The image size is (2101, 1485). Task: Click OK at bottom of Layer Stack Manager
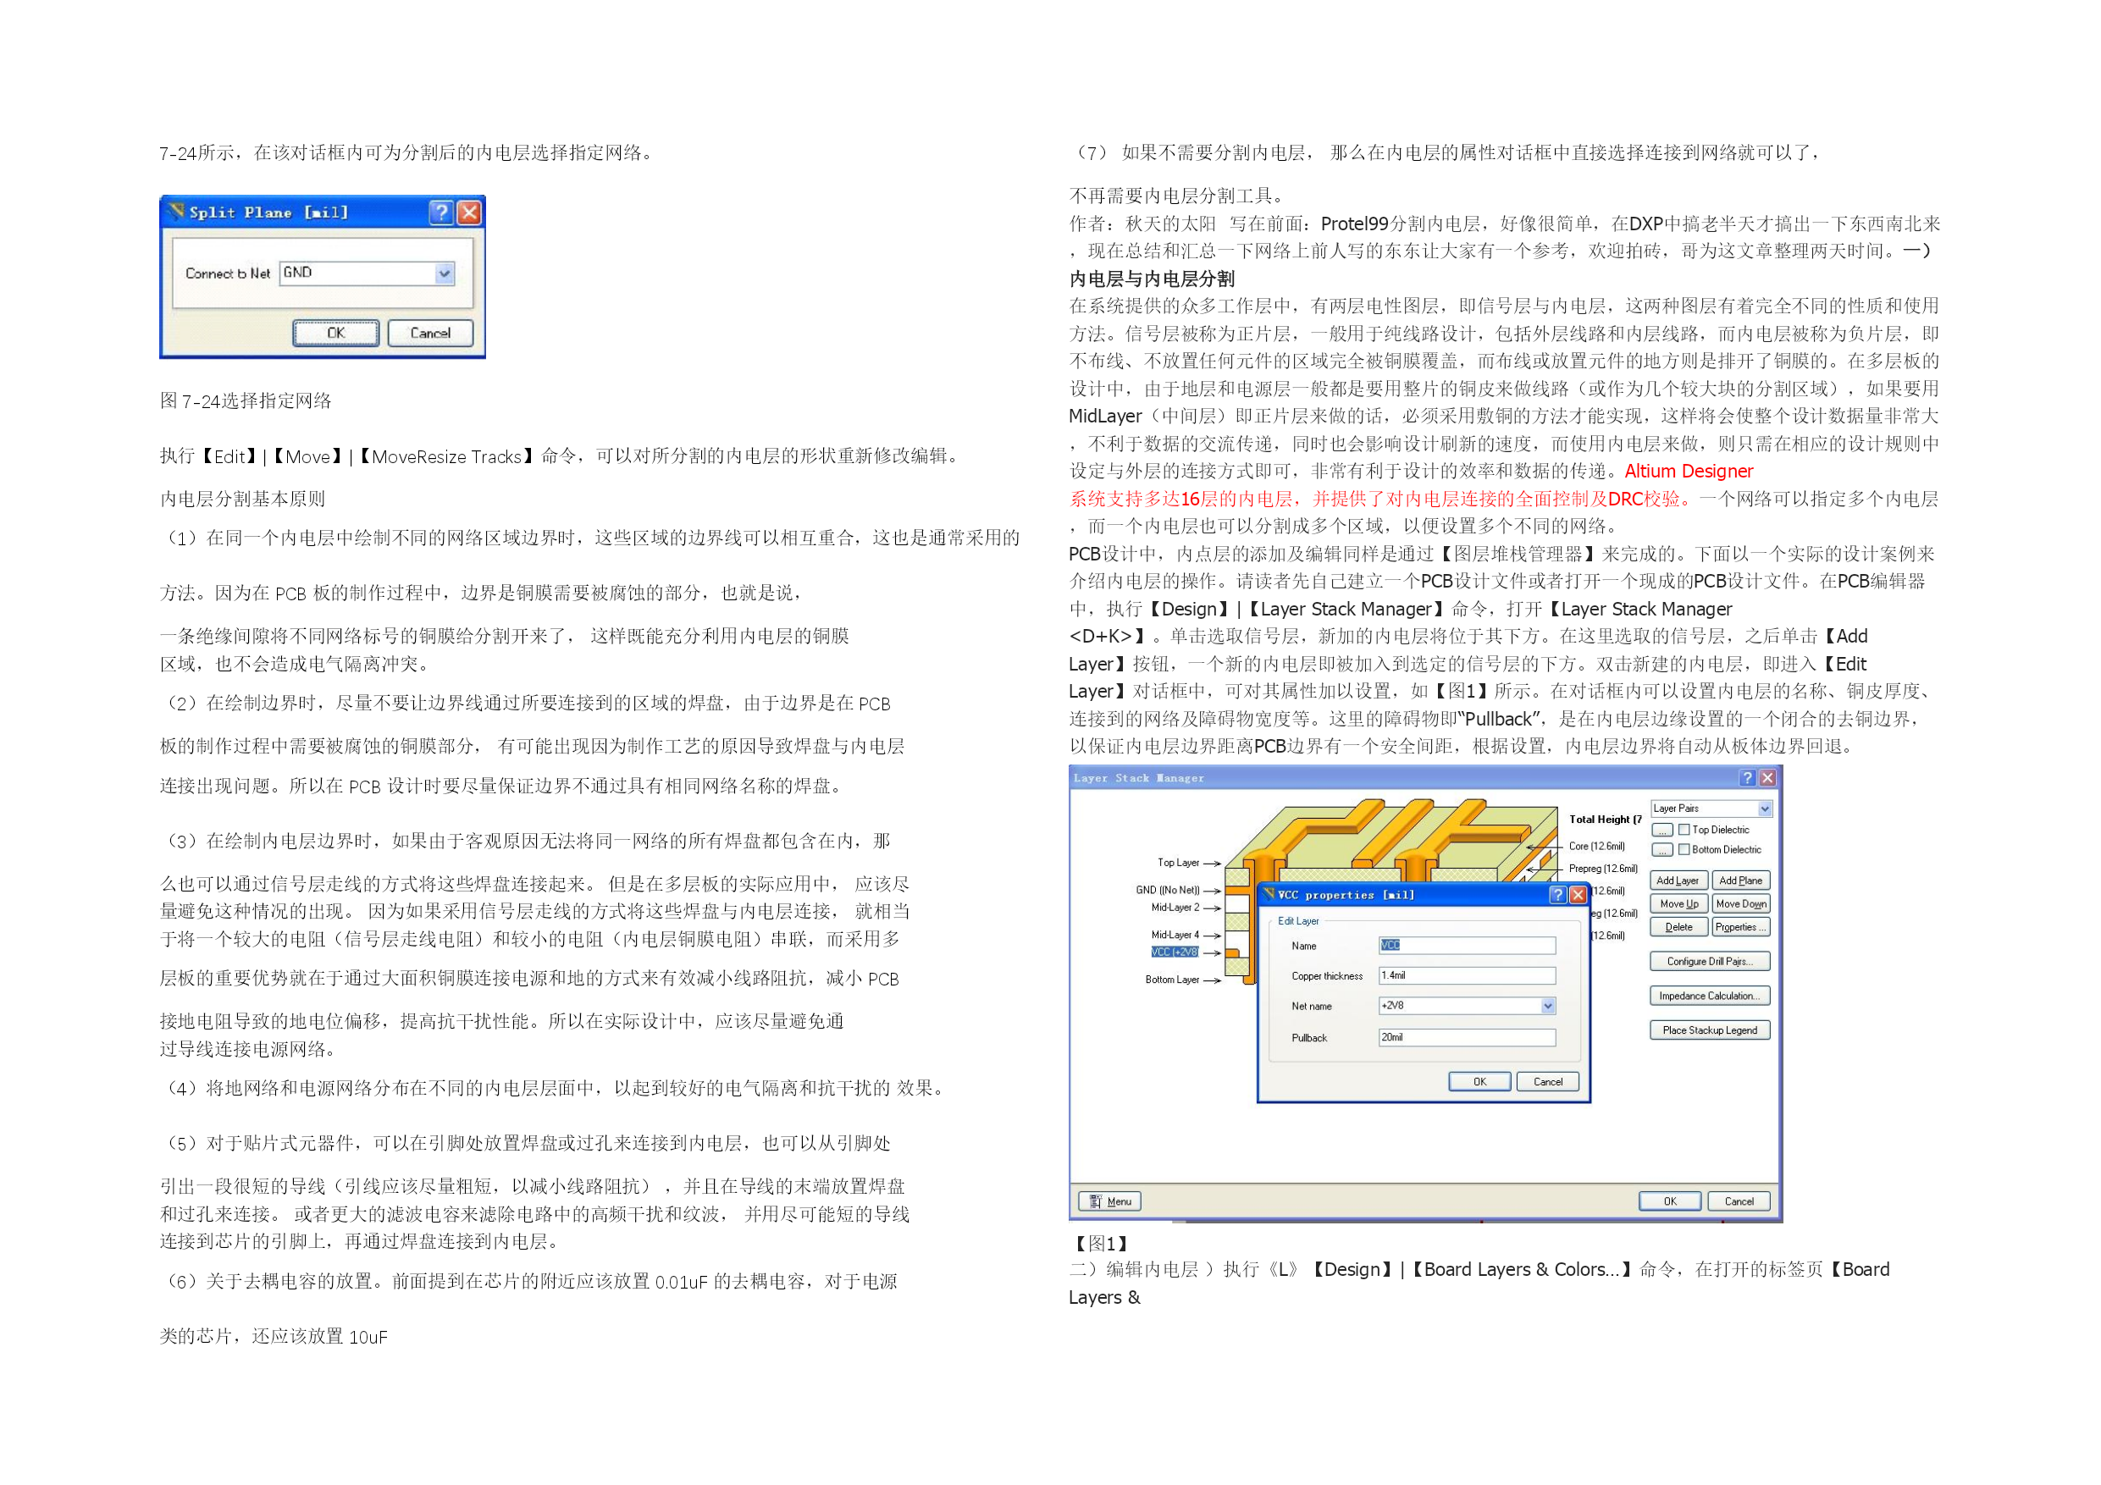tap(1670, 1202)
